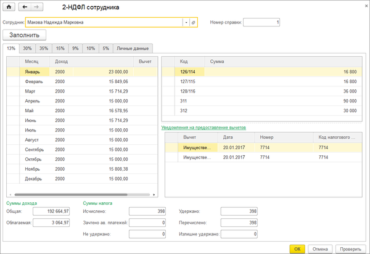The width and height of the screenshot is (370, 254).
Task: Select deduction code 127/115 row
Action: click(262, 81)
